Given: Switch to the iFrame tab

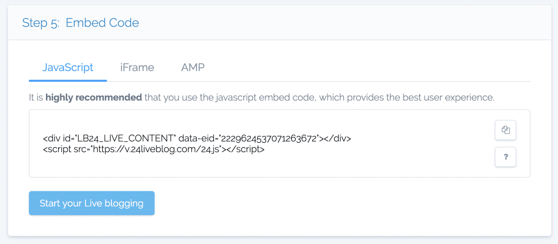Looking at the screenshot, I should coord(137,67).
